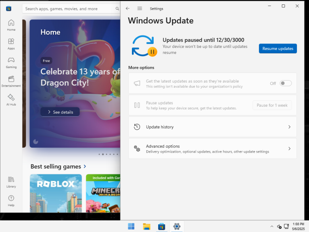
Task: Show hidden system tray icons
Action: (x=272, y=226)
